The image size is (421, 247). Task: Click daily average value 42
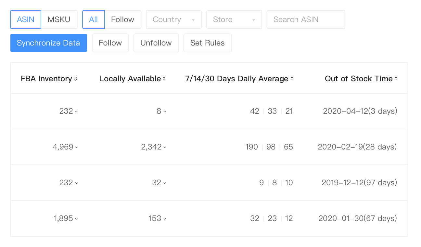[255, 111]
